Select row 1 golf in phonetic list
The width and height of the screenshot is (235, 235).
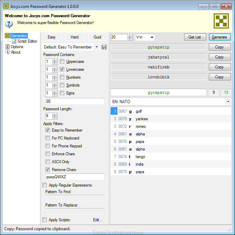(x=171, y=111)
